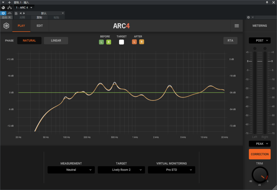Click the right meter clip indicator dot
The height and width of the screenshot is (190, 277).
point(265,48)
